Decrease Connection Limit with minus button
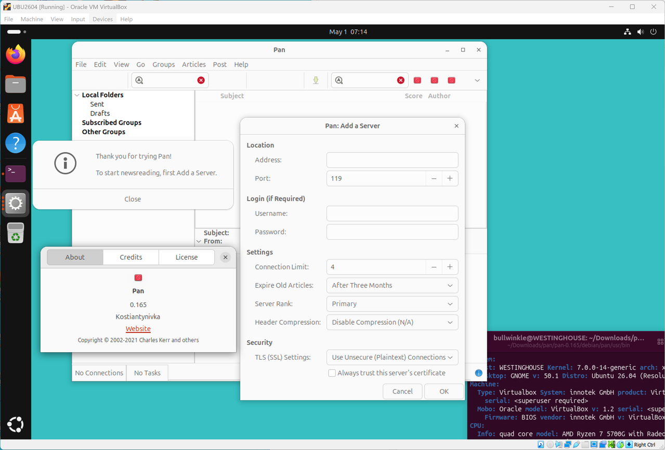Viewport: 665px width, 450px height. [x=434, y=267]
